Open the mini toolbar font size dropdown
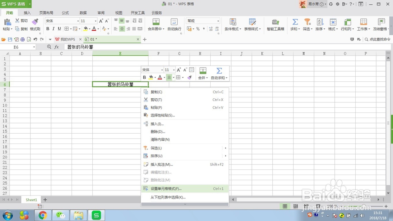Image resolution: width=393 pixels, height=221 pixels. click(174, 70)
